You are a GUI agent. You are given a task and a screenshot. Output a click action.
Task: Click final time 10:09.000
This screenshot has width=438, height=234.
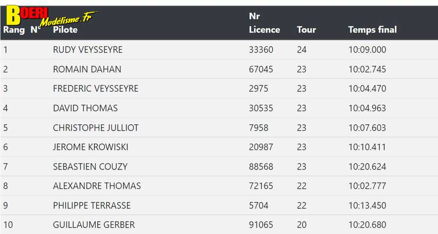367,50
